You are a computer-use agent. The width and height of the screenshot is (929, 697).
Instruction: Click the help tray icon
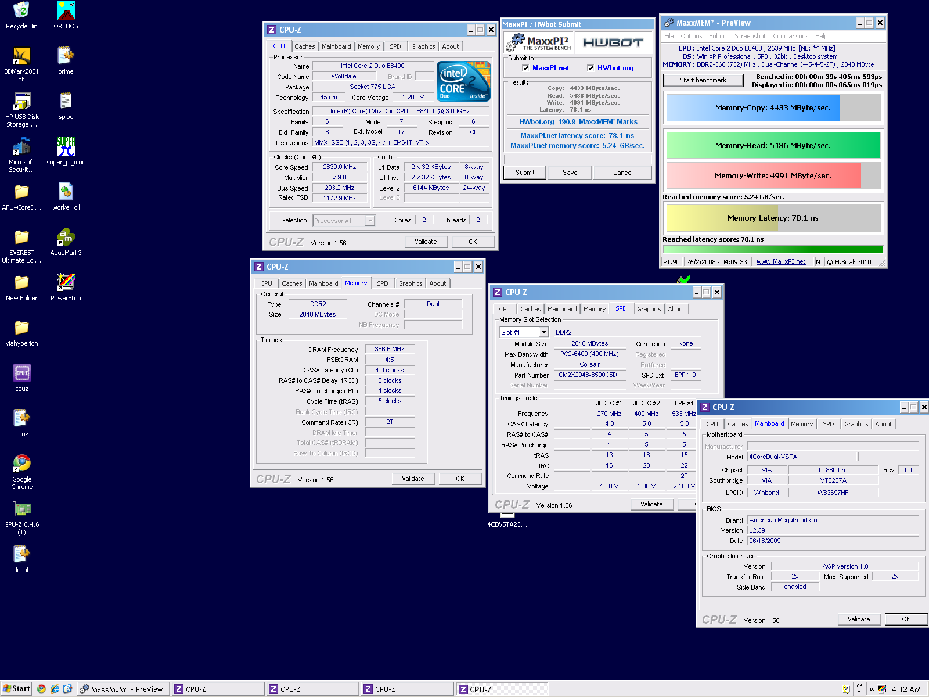pos(846,689)
